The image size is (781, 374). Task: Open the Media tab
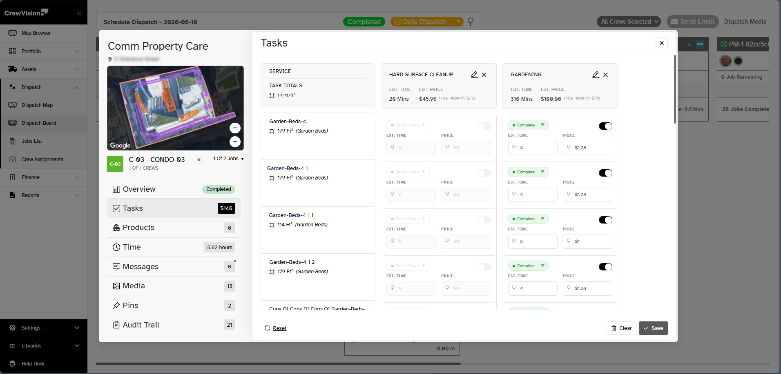174,286
